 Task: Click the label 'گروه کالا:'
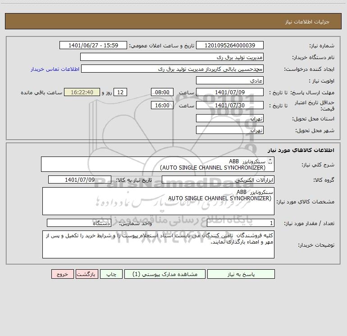pos(324,180)
